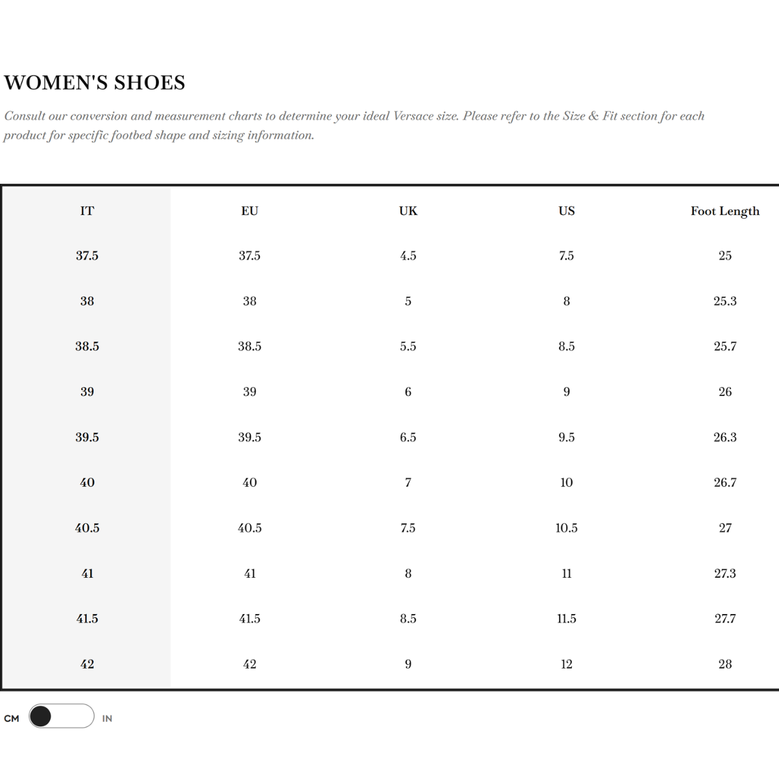Click the WOMEN'S SHOES heading
The height and width of the screenshot is (779, 779).
click(x=95, y=82)
